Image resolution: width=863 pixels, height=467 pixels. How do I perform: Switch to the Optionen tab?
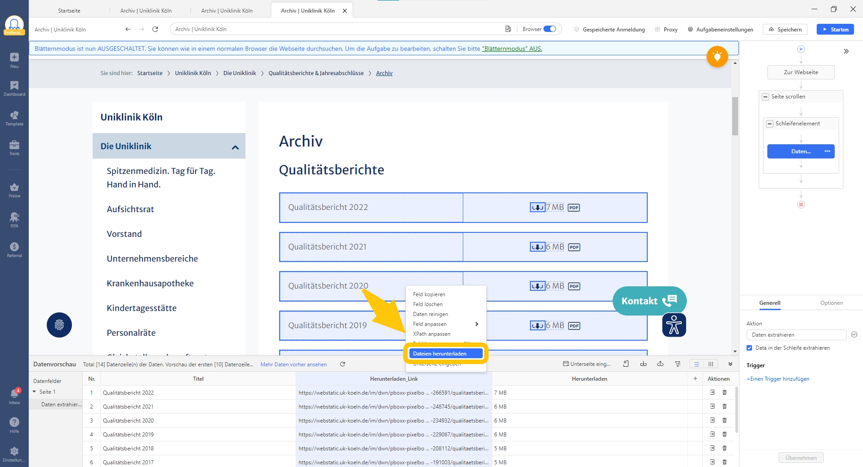coord(832,303)
